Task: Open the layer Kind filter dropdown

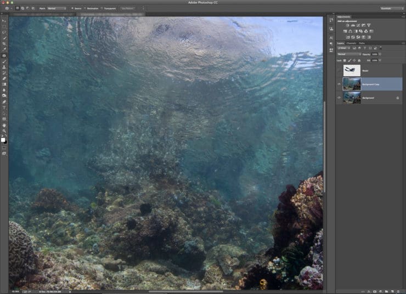Action: [x=344, y=48]
